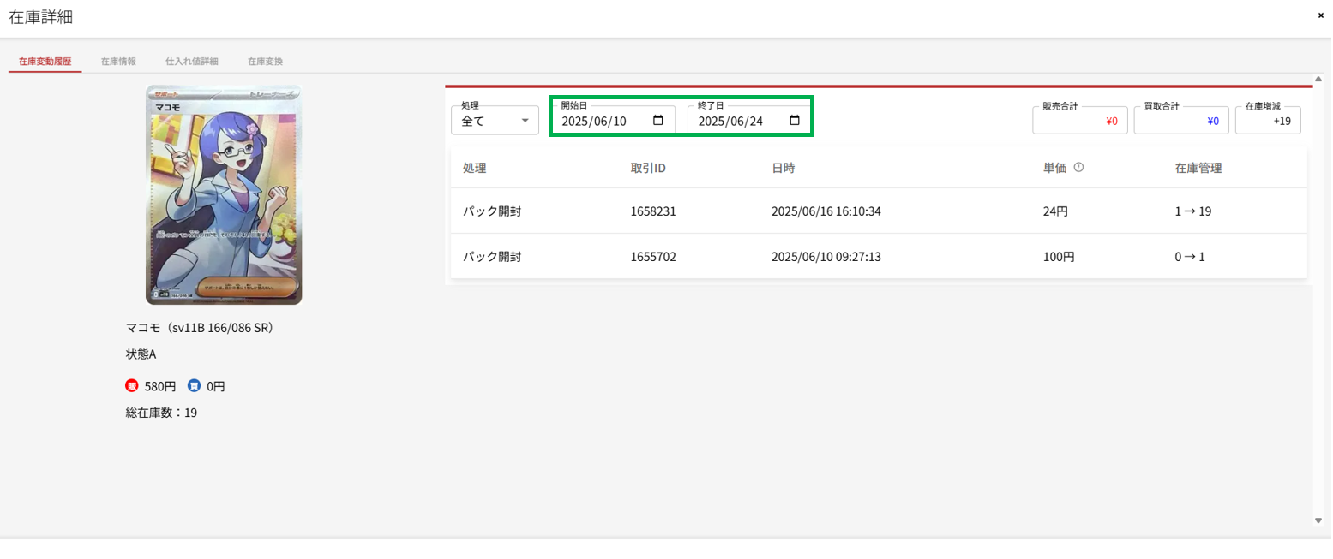Click the 在庫管理 column header

[x=1198, y=168]
